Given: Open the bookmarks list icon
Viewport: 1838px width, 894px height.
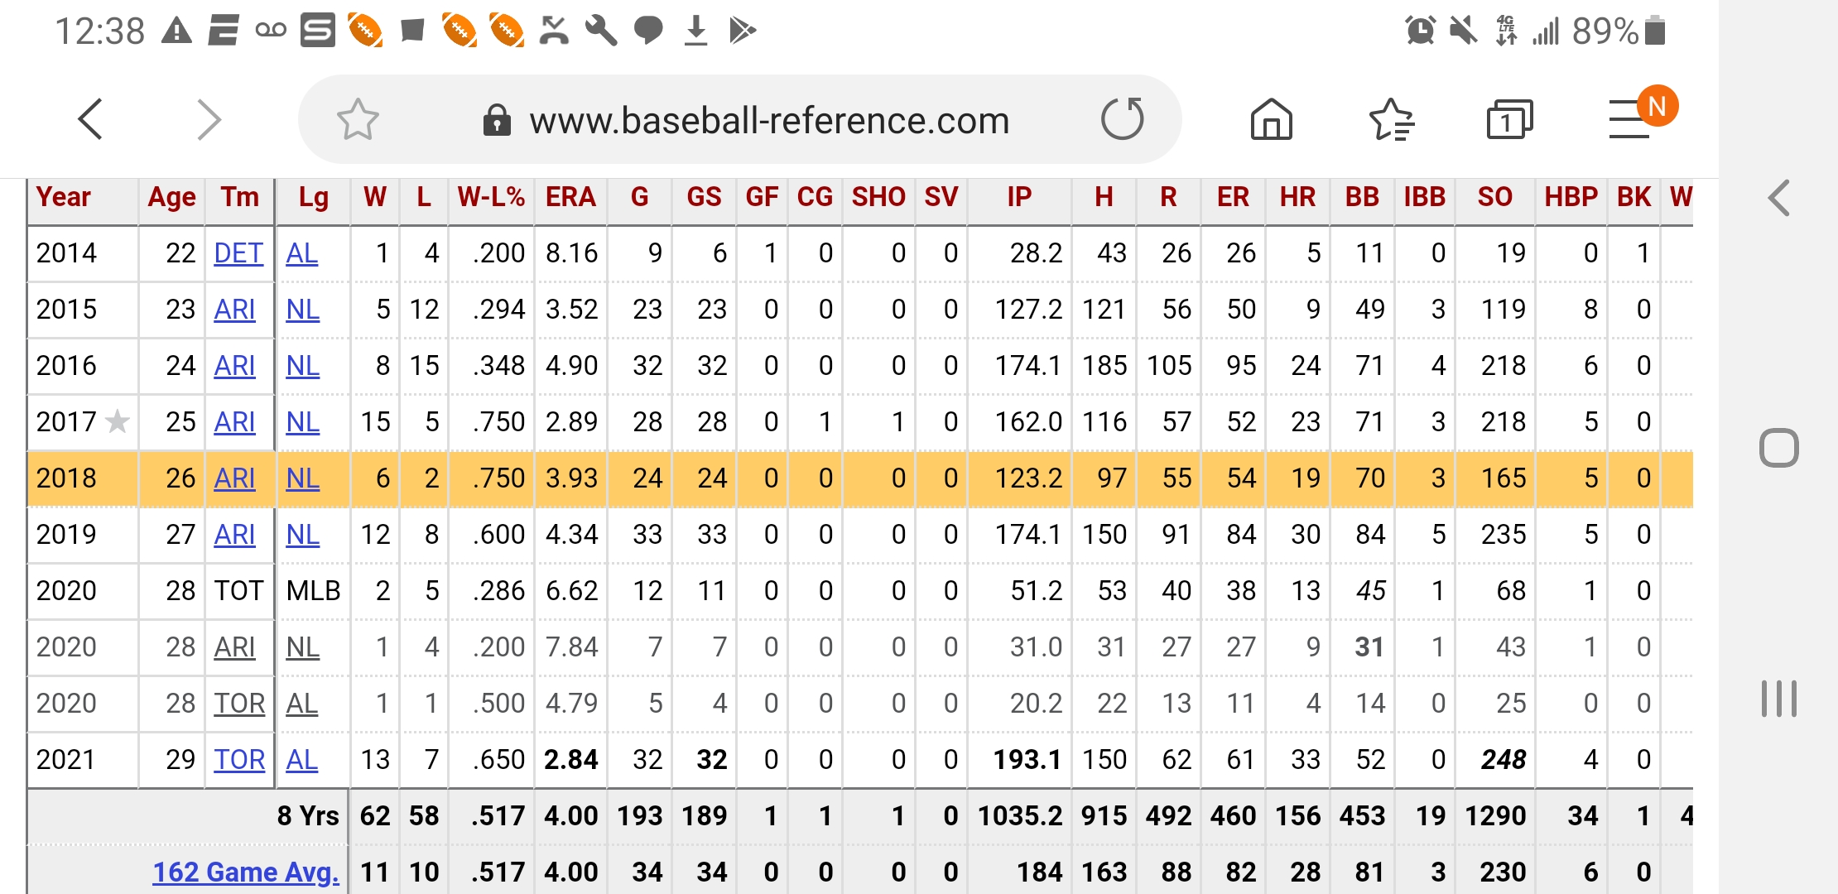Looking at the screenshot, I should click(x=1391, y=120).
